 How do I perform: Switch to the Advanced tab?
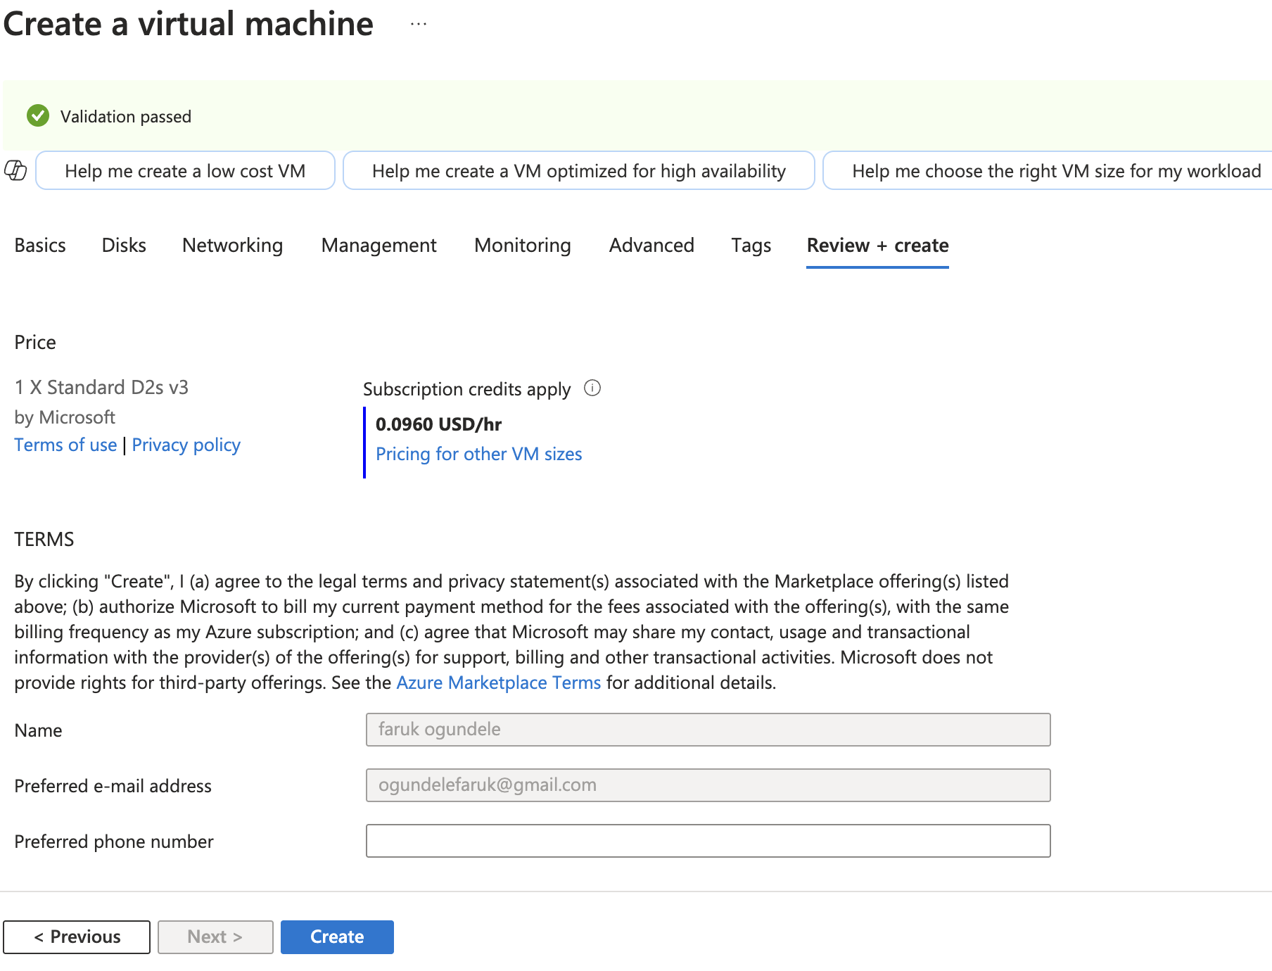tap(651, 246)
